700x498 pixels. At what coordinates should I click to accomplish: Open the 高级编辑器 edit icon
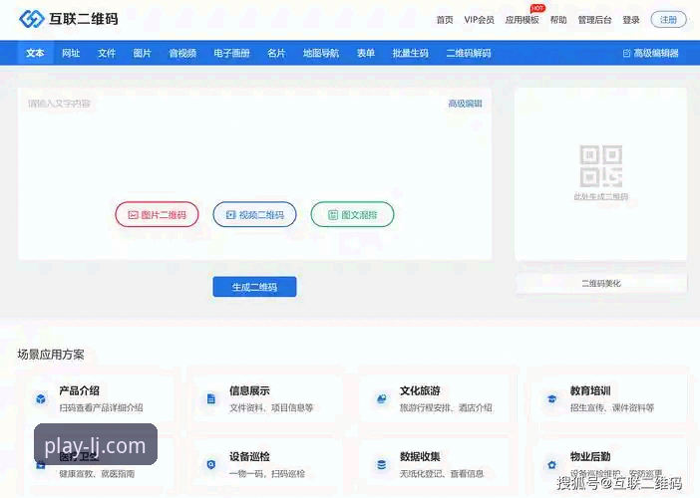627,54
